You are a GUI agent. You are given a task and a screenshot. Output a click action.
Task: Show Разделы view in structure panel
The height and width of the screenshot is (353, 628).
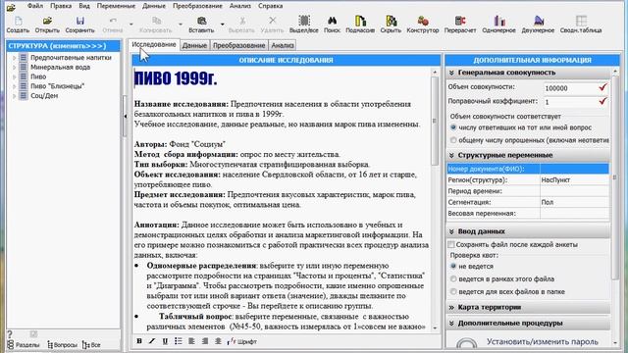[x=24, y=344]
